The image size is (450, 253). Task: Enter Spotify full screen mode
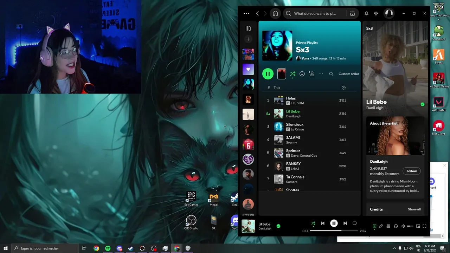coord(424,226)
